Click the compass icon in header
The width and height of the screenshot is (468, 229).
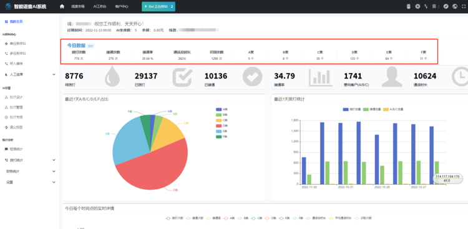(446, 6)
